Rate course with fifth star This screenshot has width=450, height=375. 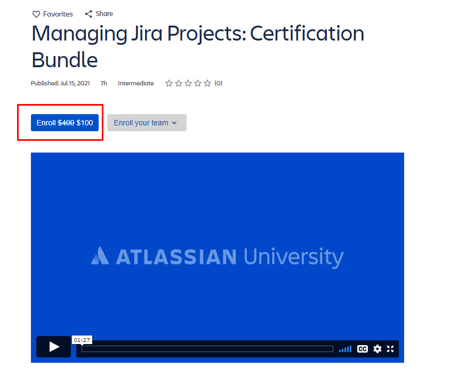tap(207, 83)
